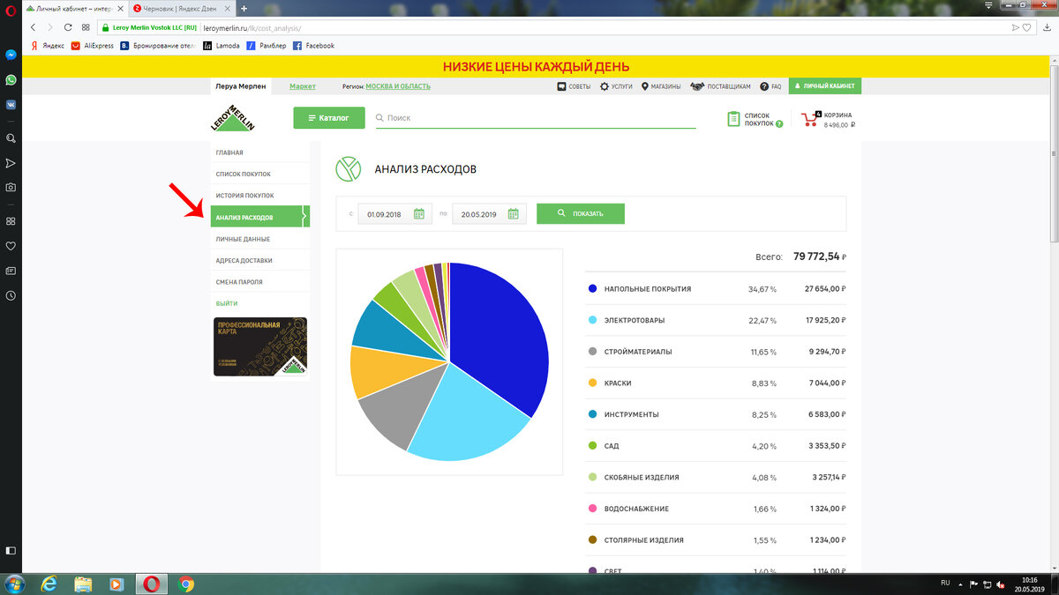1059x595 pixels.
Task: Open ЛИЧНЫЙ КАБИНЕТ green button
Action: pyautogui.click(x=825, y=86)
